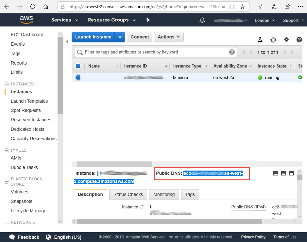Click the details pane horizontal scrollbar thumb

[x=169, y=221]
